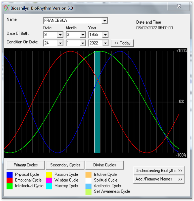The image size is (194, 201).
Task: Open Understanding Biorhythm >> panel
Action: 159,171
